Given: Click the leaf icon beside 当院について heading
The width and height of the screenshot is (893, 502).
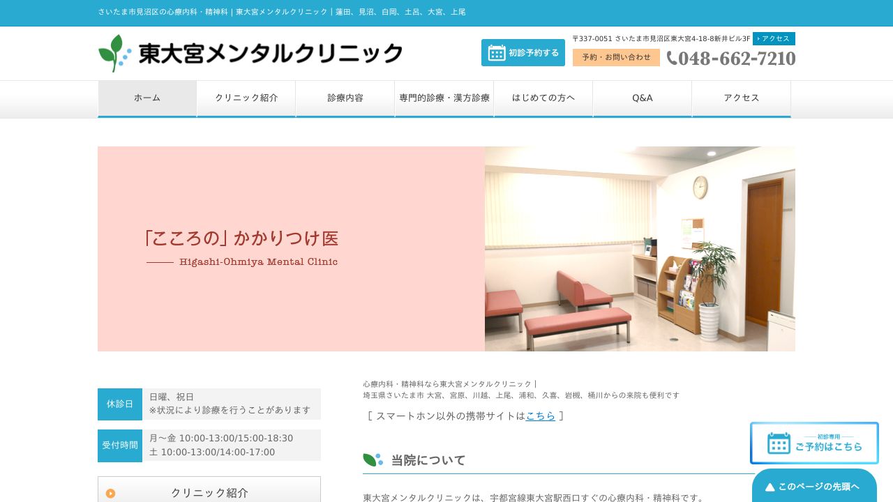Looking at the screenshot, I should pos(370,459).
